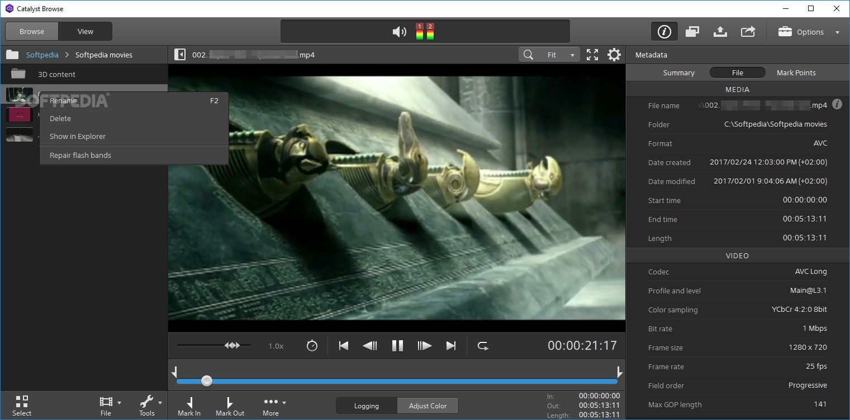Viewport: 850px width, 420px height.
Task: Collapse the media browser pane icon
Action: pyautogui.click(x=180, y=55)
